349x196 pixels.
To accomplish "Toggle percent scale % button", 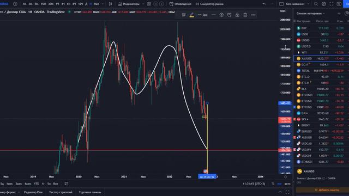I will (x=273, y=184).
